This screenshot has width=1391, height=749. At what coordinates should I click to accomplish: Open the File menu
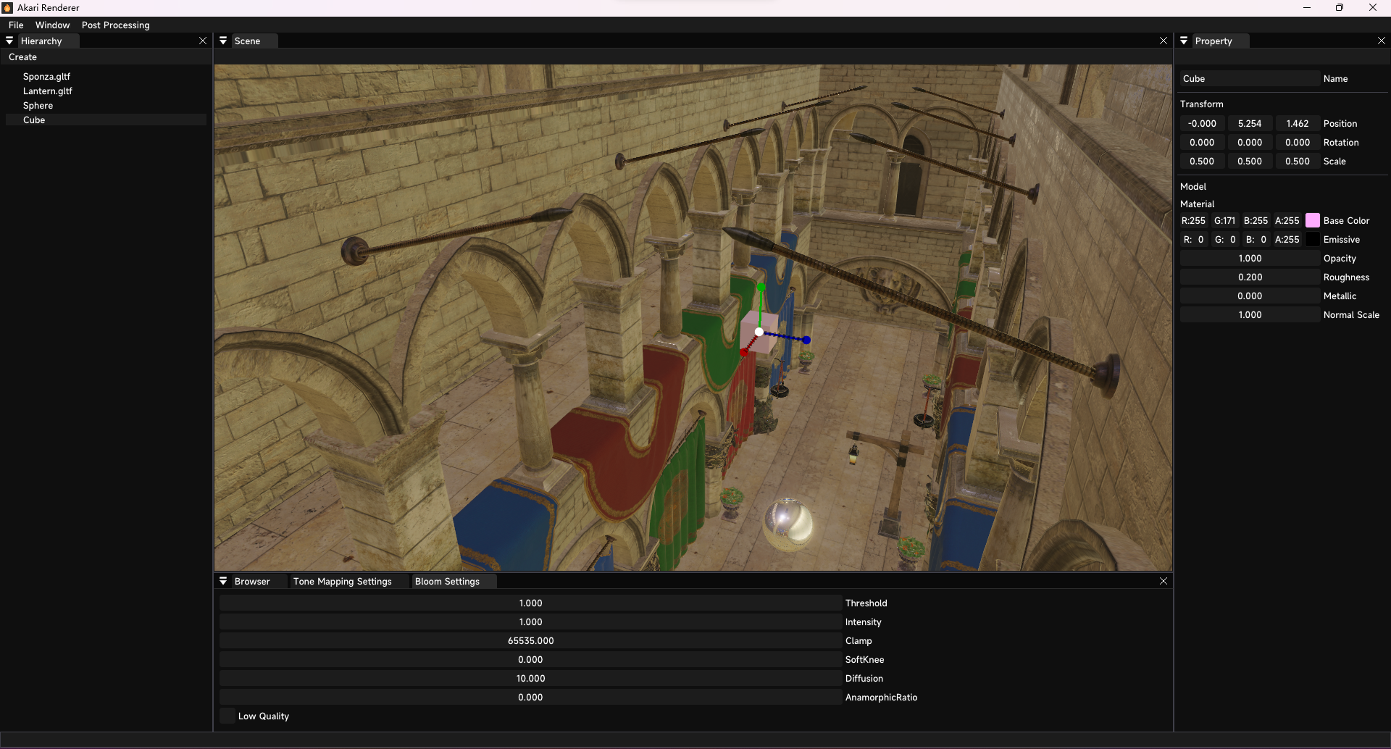pyautogui.click(x=16, y=25)
